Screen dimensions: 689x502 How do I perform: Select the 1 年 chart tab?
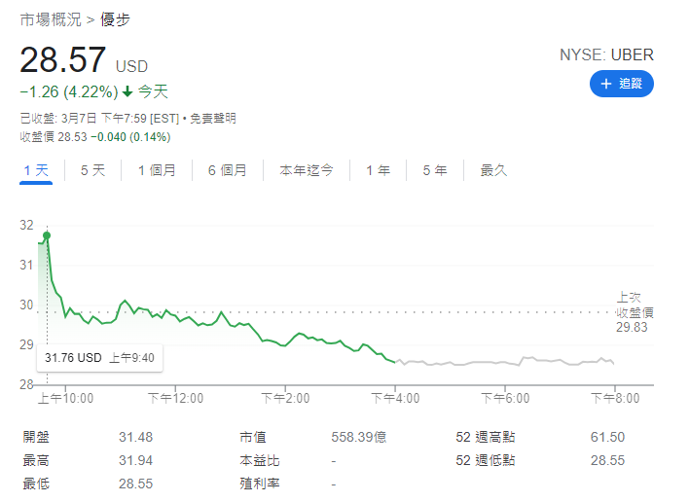click(x=378, y=170)
